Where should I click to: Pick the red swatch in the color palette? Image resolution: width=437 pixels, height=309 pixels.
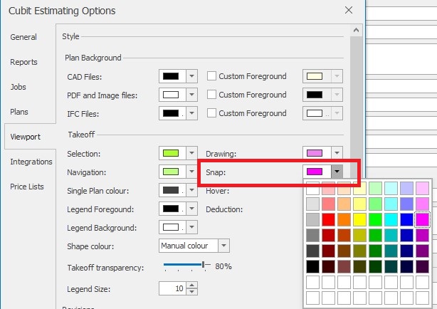pyautogui.click(x=329, y=220)
